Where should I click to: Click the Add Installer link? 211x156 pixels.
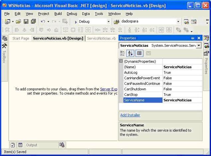click(130, 115)
